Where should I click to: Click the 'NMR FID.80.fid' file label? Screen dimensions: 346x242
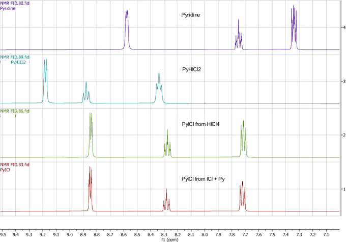click(15, 4)
